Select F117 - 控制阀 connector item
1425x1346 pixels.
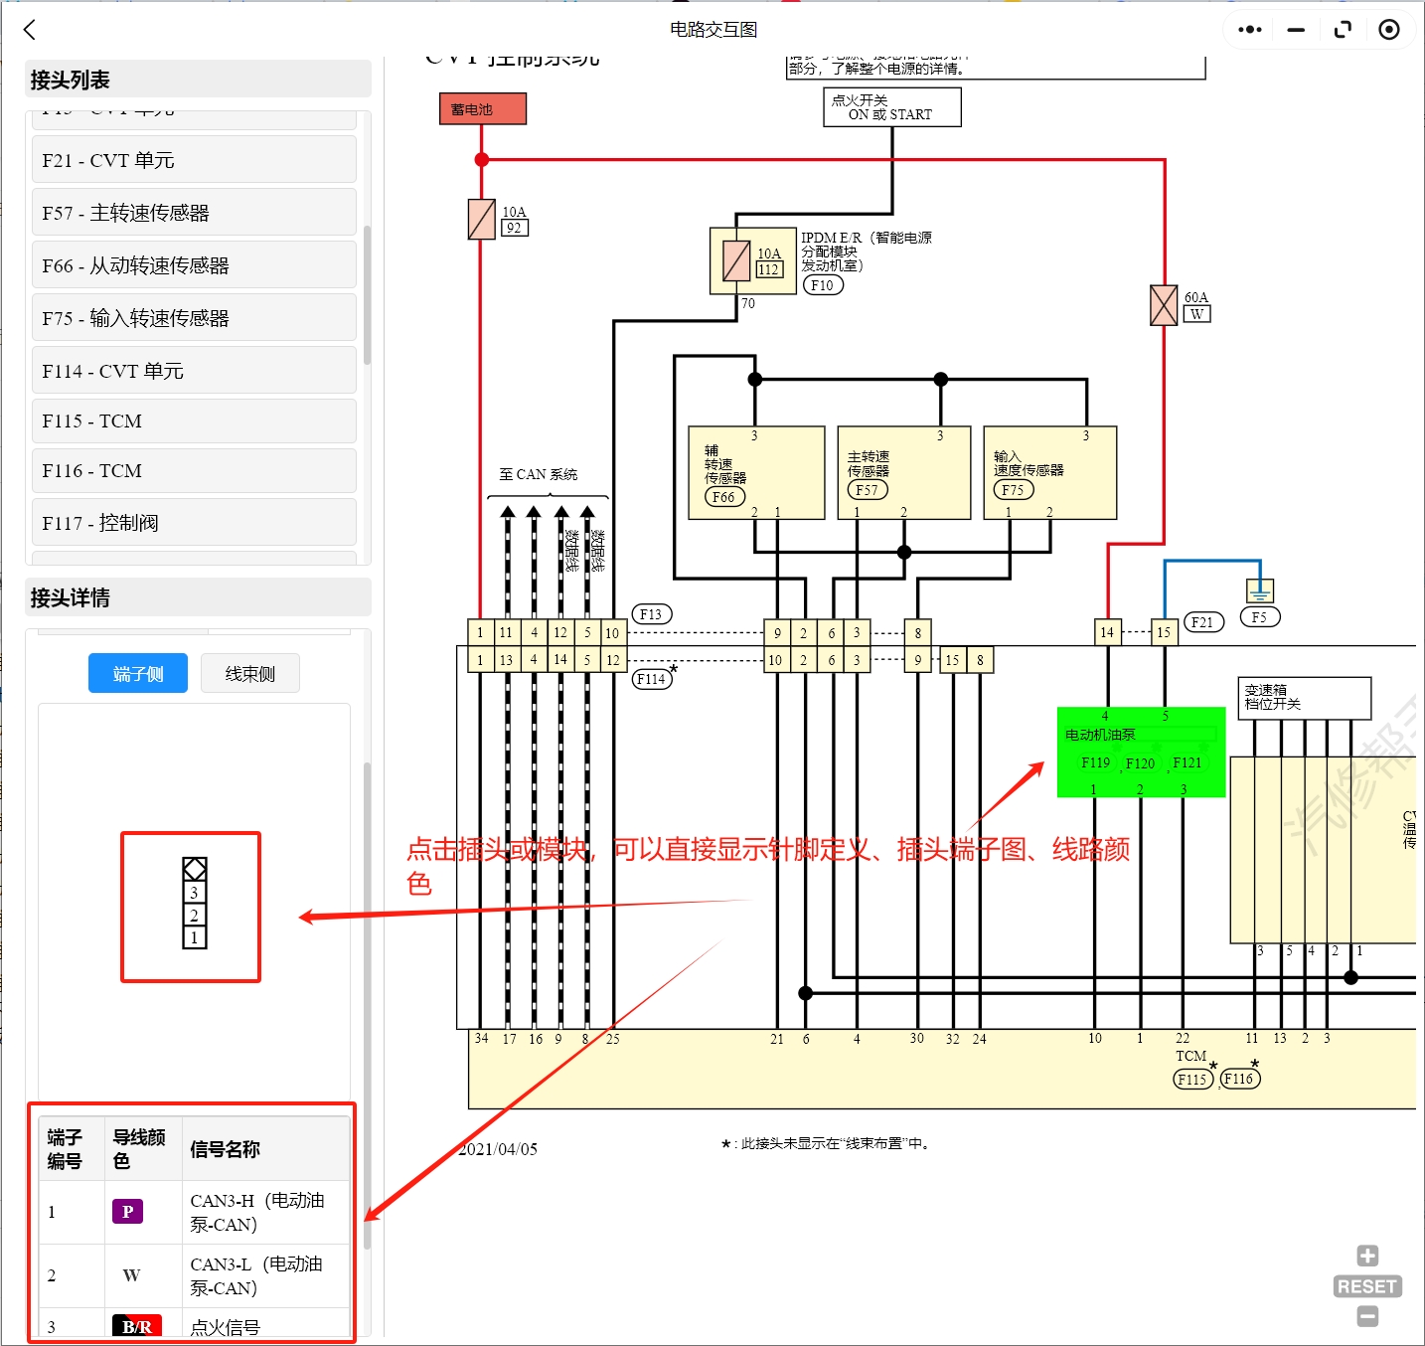tap(194, 523)
